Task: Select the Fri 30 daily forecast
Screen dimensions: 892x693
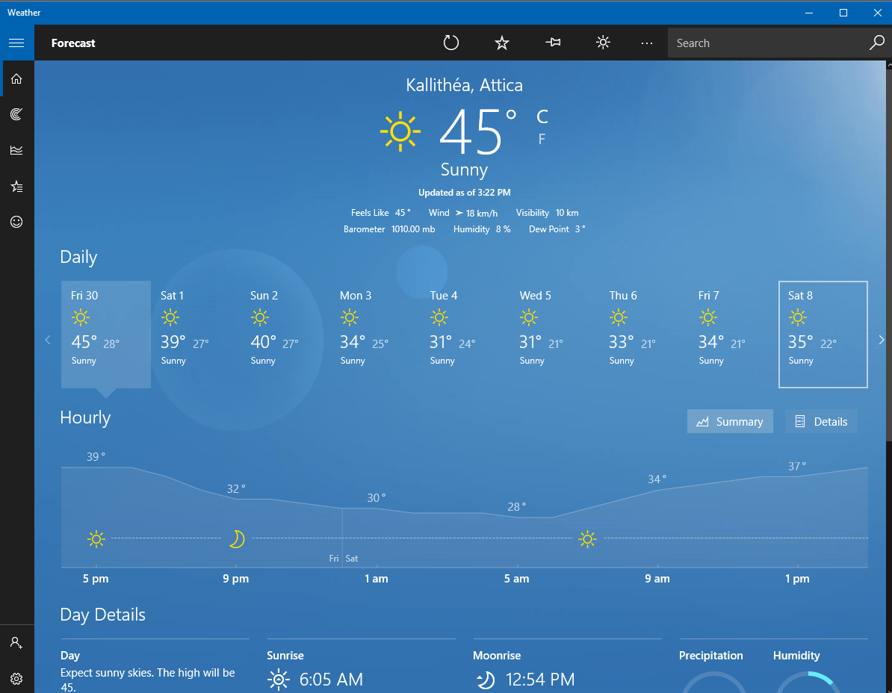Action: pyautogui.click(x=106, y=335)
